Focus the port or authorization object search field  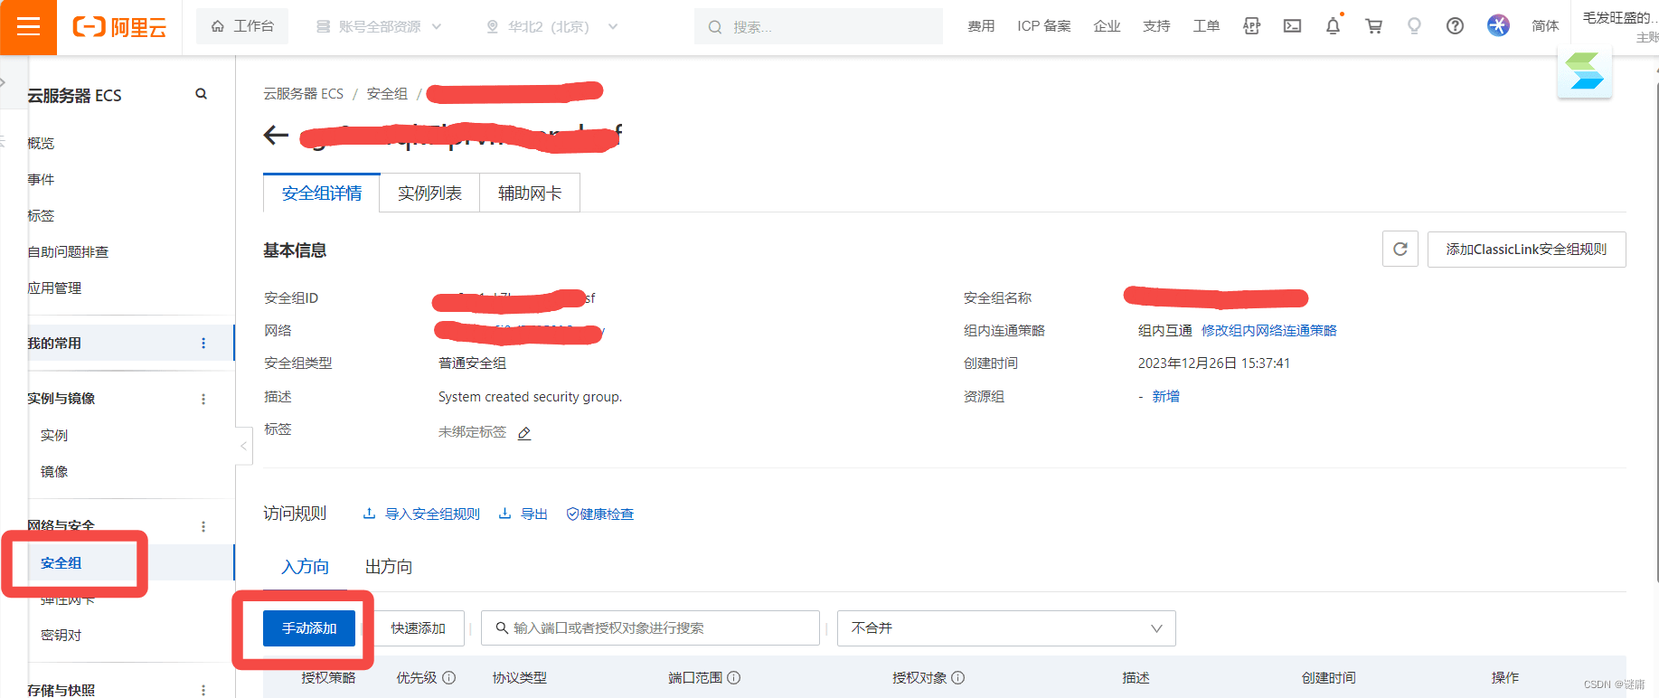650,627
